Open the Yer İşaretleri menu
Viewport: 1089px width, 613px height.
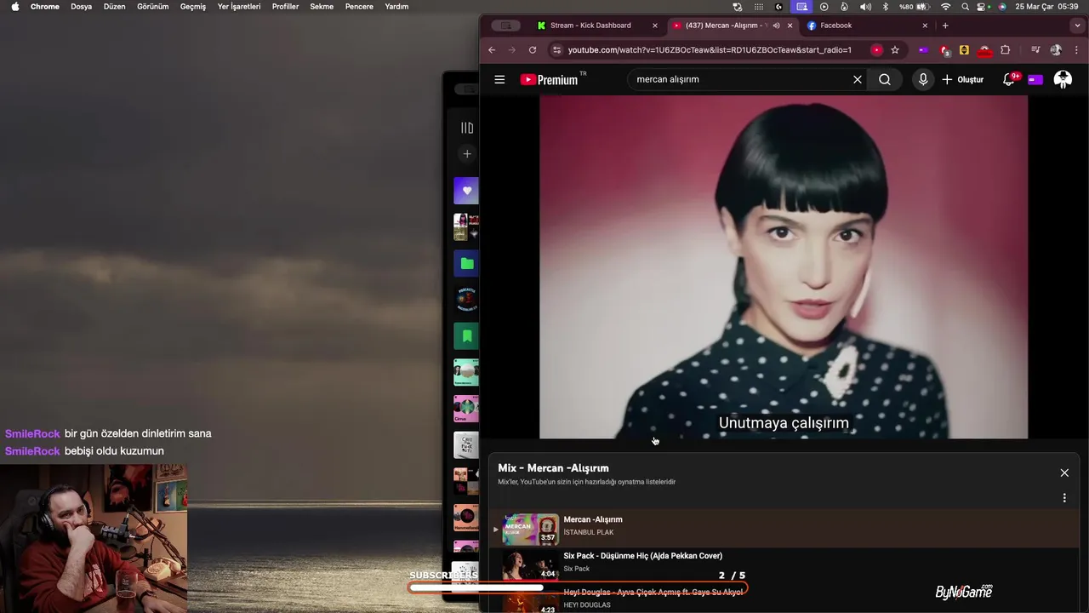coord(239,6)
